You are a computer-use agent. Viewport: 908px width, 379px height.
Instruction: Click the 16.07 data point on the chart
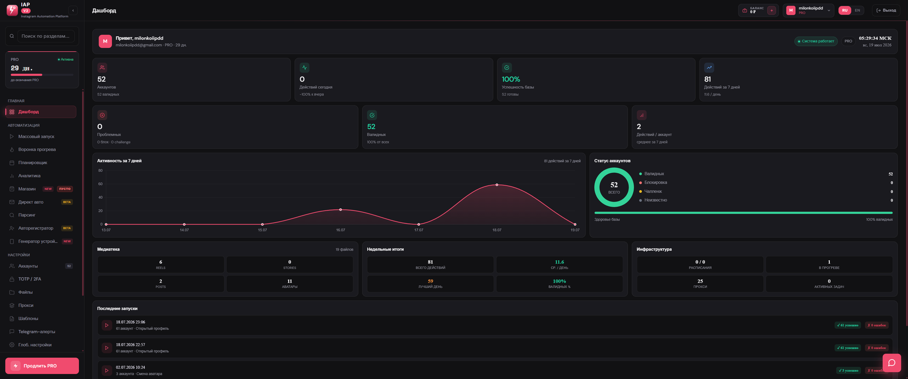coord(340,209)
